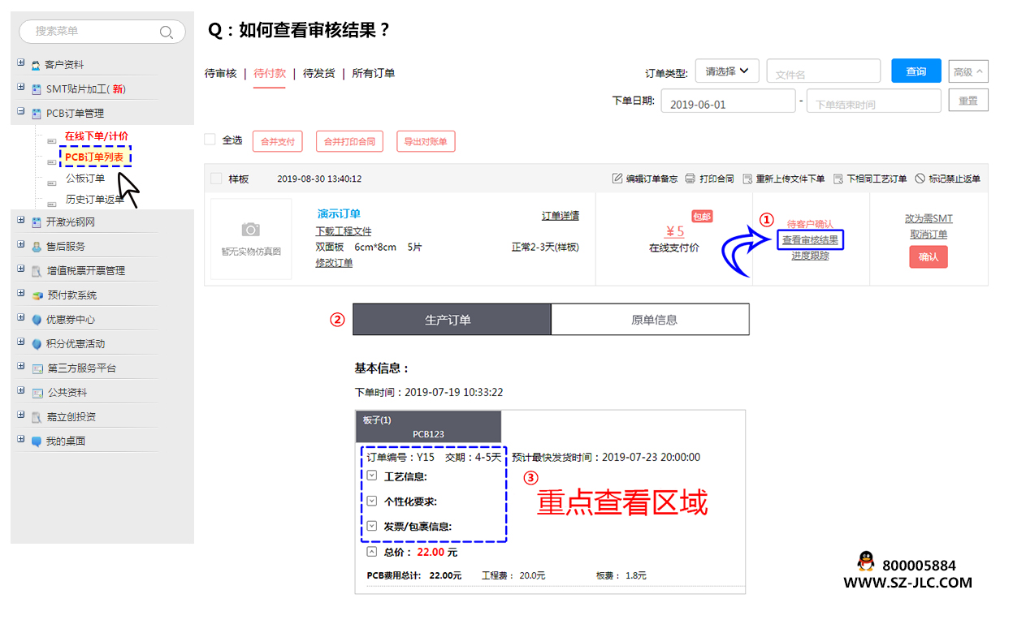Click the 客户资料 person icon
The image size is (1013, 620).
click(x=36, y=65)
